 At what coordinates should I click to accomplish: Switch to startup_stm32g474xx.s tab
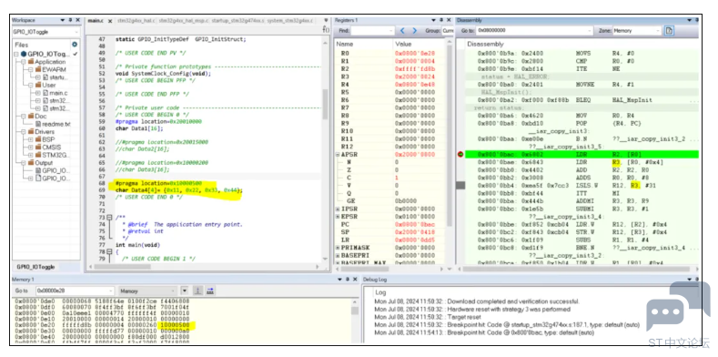point(238,21)
